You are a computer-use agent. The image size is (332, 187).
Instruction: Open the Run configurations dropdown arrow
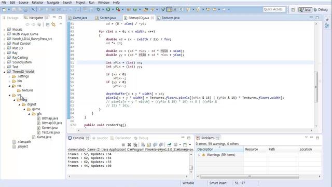tap(113, 9)
